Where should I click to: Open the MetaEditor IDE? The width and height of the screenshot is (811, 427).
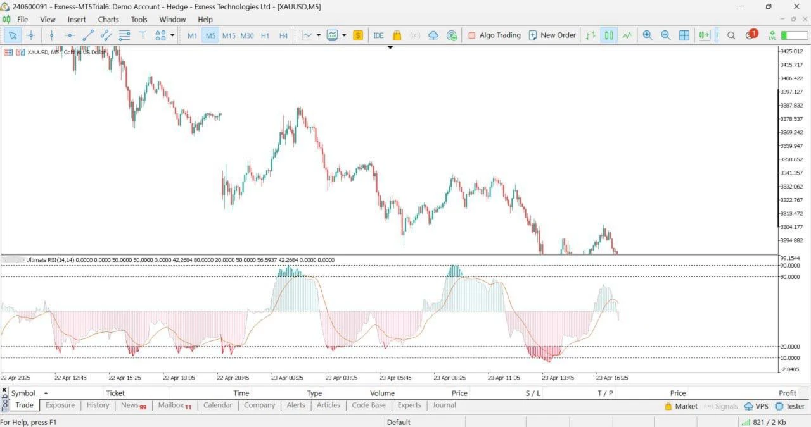[378, 35]
